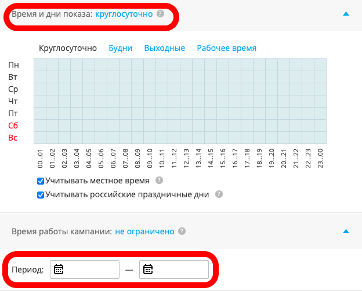
Task: Toggle the Wednesday 12...13 schedule cell
Action: [186, 89]
